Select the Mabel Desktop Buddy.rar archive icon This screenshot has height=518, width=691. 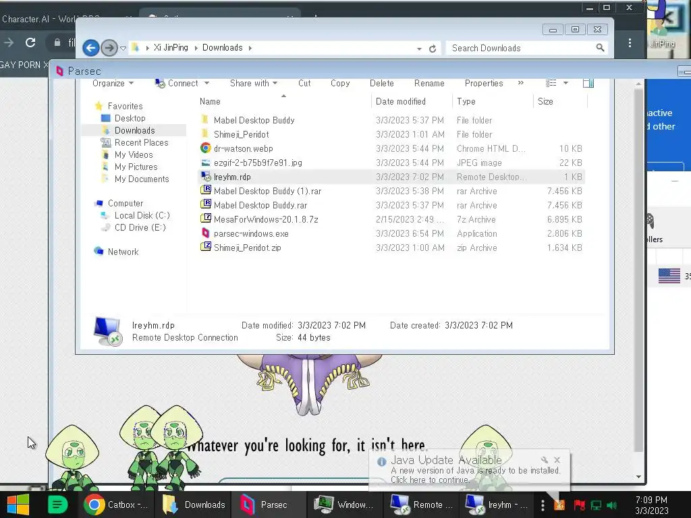tap(206, 204)
